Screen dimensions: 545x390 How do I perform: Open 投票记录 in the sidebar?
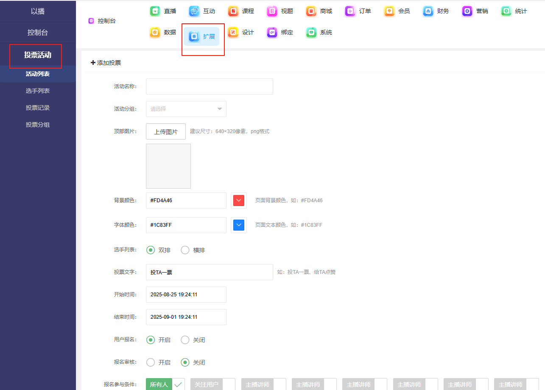[x=38, y=108]
